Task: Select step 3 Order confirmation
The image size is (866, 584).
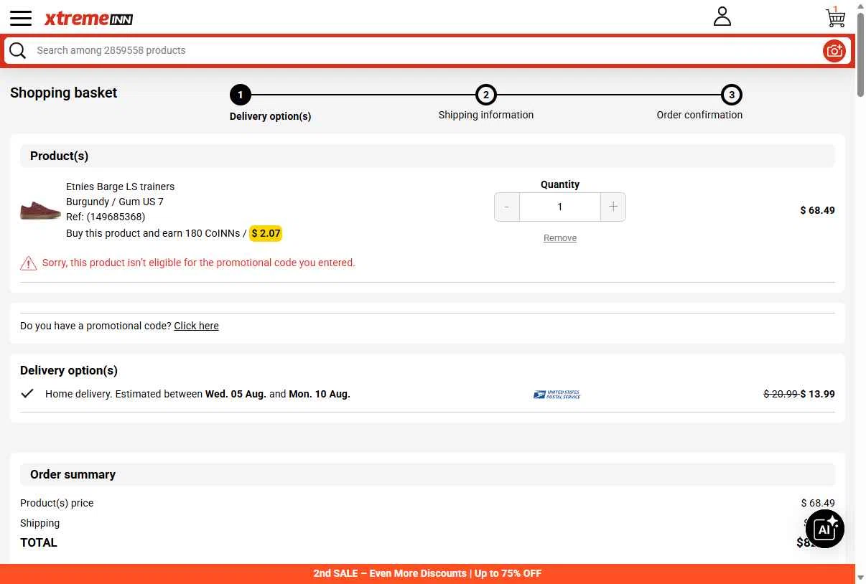Action: click(x=732, y=95)
